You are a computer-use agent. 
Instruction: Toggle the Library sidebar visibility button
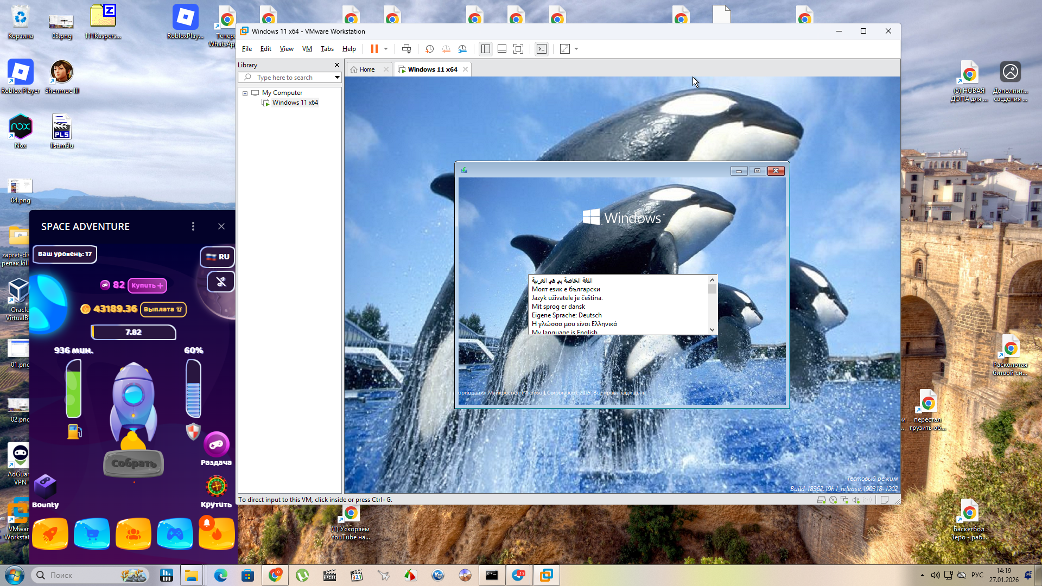point(486,49)
